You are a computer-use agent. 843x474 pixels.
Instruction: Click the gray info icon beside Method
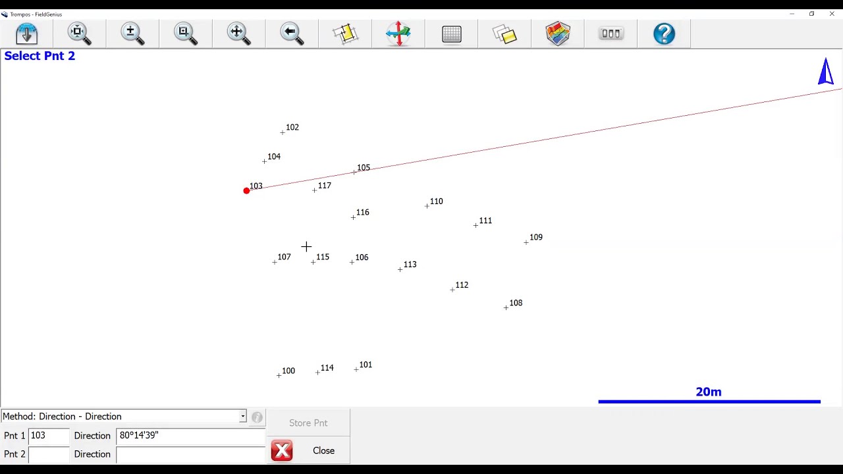(257, 417)
